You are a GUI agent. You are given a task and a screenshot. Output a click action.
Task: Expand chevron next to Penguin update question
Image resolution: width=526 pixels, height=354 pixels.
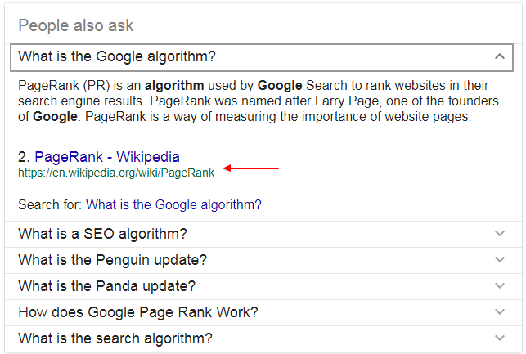[x=500, y=260]
